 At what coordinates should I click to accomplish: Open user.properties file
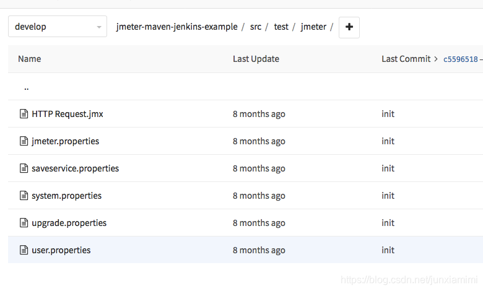click(x=61, y=250)
